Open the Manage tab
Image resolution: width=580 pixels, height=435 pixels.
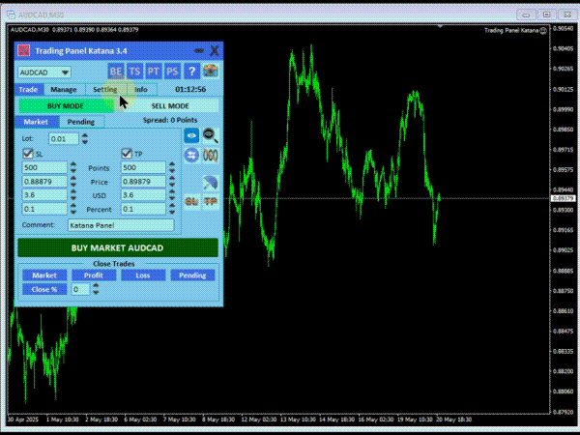click(64, 90)
